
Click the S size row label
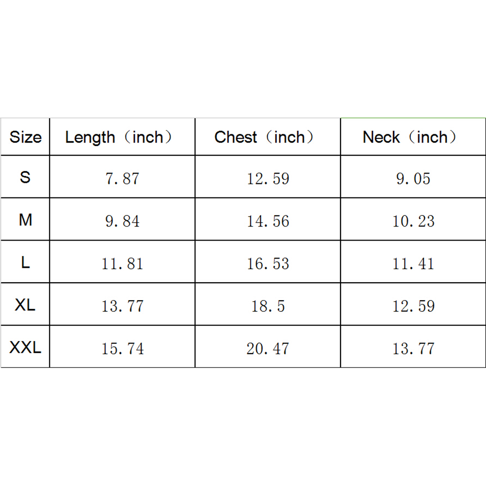[x=25, y=178]
